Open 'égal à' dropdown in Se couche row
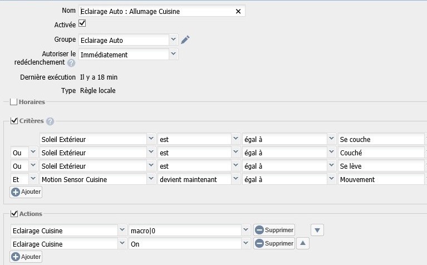Screen dimensions: 427x265 click(331, 139)
